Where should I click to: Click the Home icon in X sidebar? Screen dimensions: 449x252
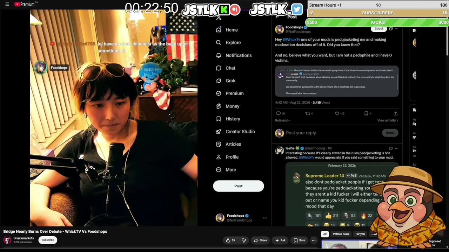tap(219, 30)
